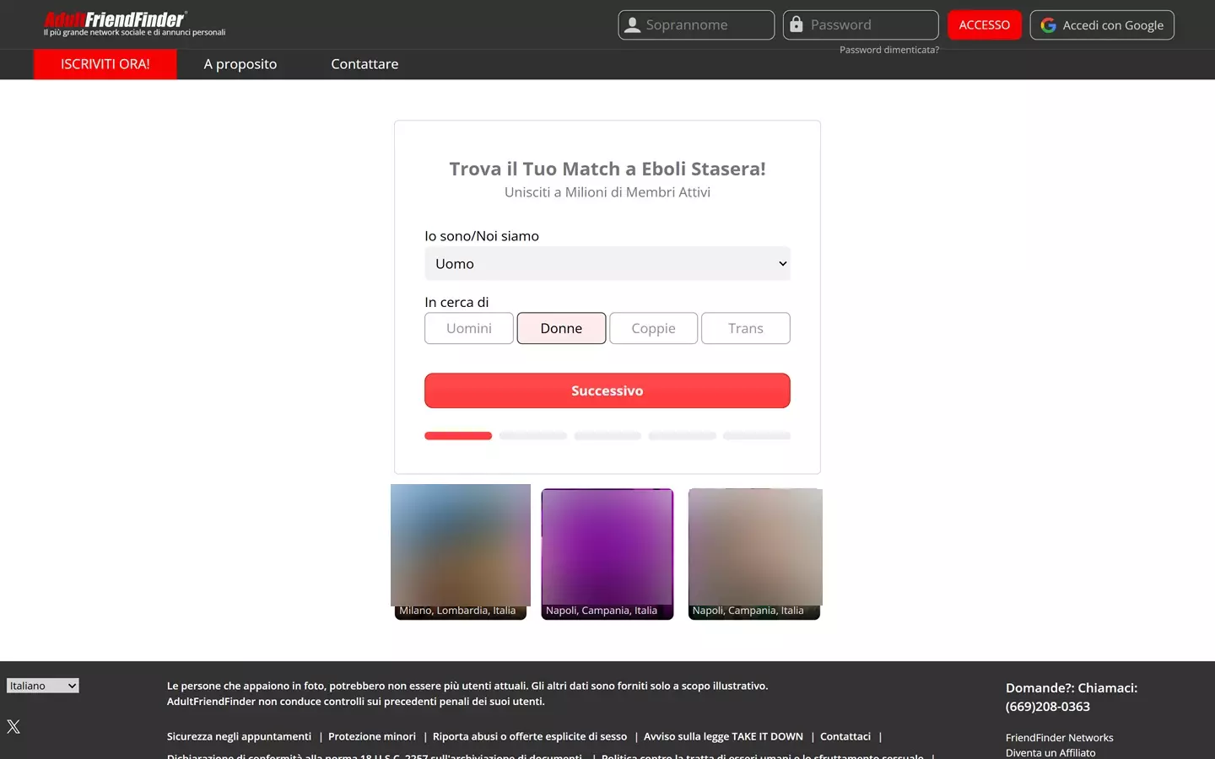Click Diventa un Affiliato link
Viewport: 1215px width, 759px height.
coord(1050,752)
